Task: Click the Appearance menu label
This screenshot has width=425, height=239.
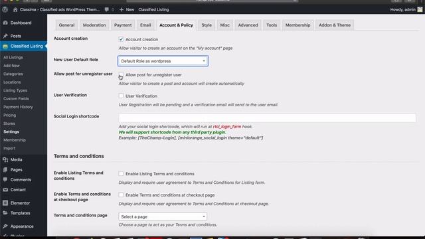Action: click(22, 226)
